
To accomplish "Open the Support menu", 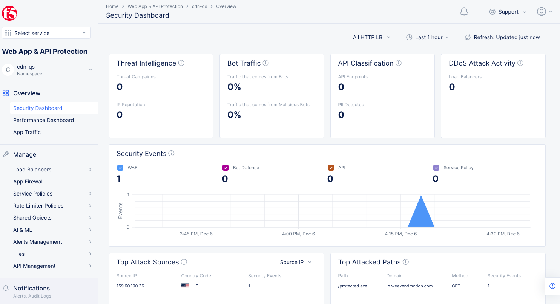I will point(508,12).
